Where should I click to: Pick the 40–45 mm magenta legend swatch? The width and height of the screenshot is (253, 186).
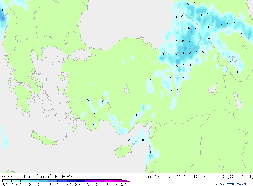pyautogui.click(x=108, y=181)
